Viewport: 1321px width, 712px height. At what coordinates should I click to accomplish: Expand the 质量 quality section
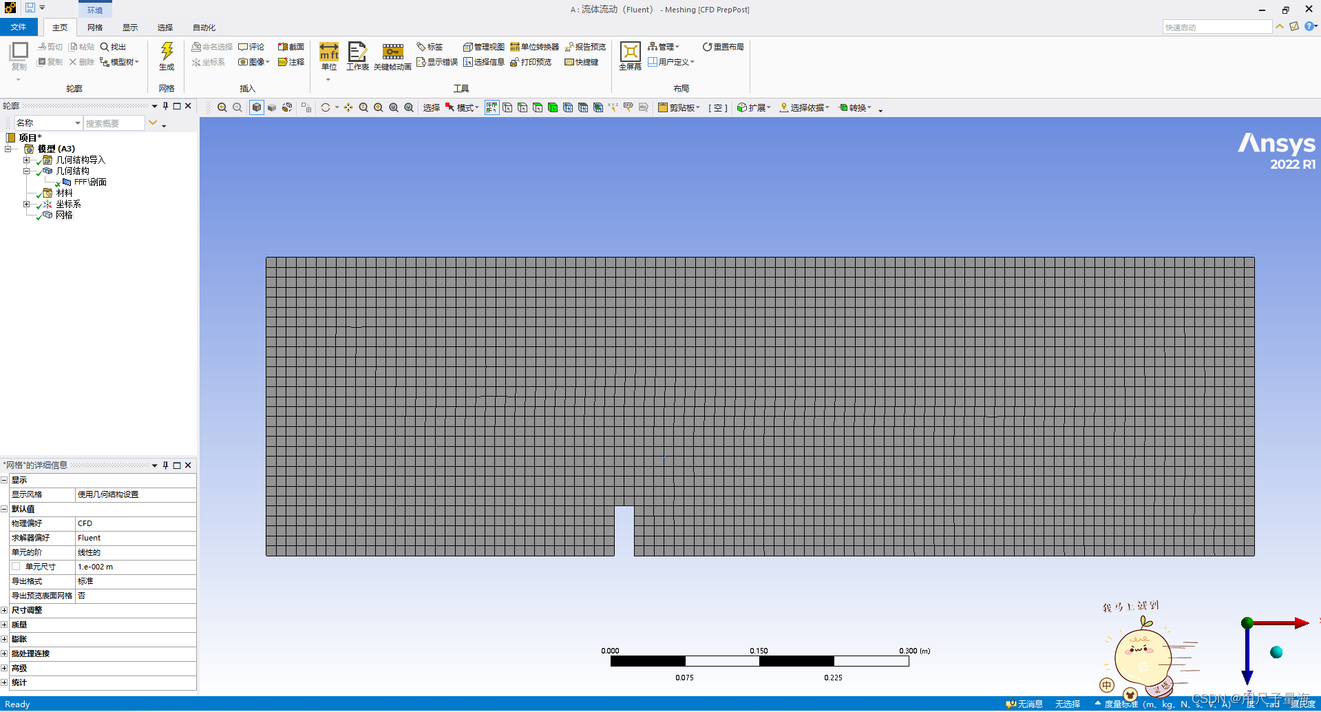pyautogui.click(x=4, y=625)
